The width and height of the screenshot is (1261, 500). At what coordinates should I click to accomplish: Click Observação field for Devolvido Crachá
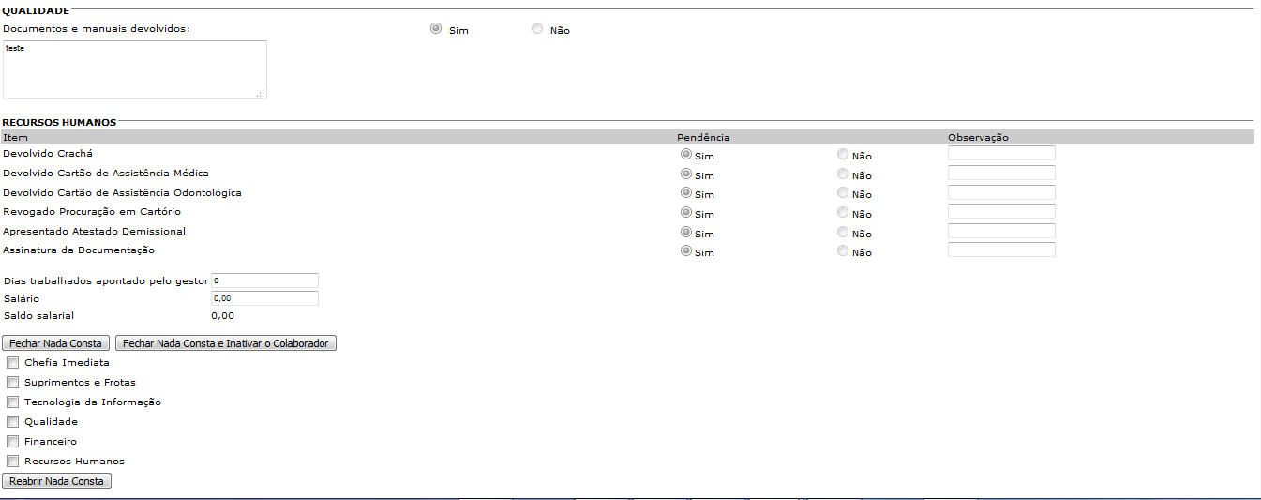(x=1001, y=153)
